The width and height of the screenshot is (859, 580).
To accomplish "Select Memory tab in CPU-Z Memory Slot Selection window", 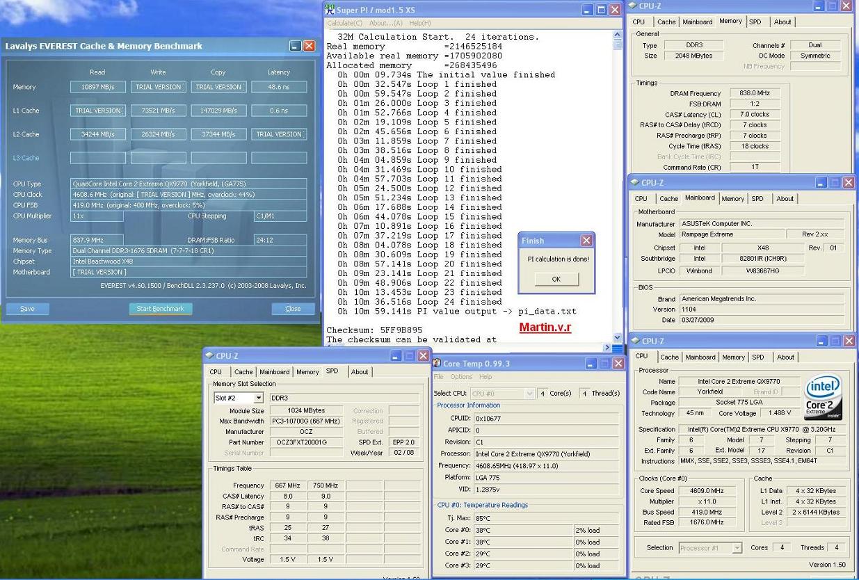I will pyautogui.click(x=307, y=372).
